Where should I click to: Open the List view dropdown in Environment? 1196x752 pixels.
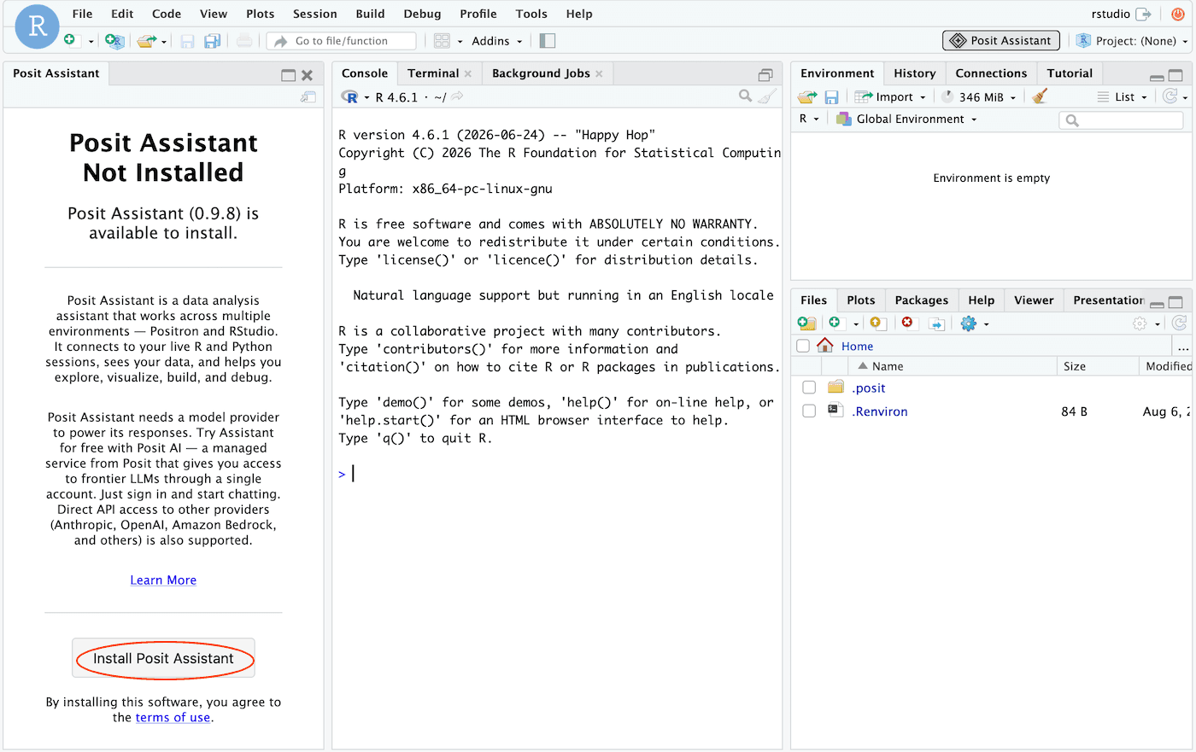1123,96
